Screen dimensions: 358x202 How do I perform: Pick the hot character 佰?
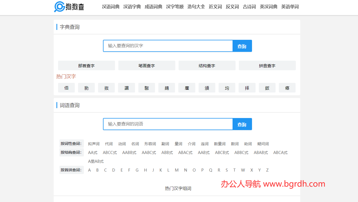click(66, 88)
